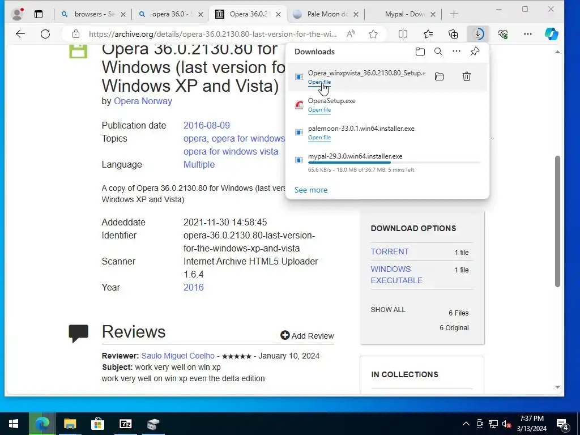View site information via the lock icon

point(76,34)
